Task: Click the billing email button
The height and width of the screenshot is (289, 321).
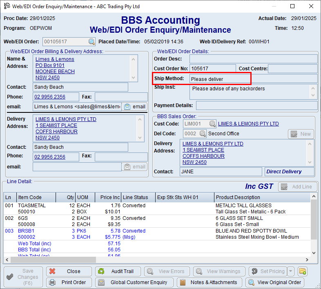Action: tap(134, 107)
